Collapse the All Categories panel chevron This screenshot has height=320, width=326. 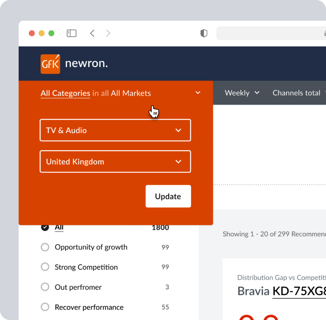(x=198, y=93)
